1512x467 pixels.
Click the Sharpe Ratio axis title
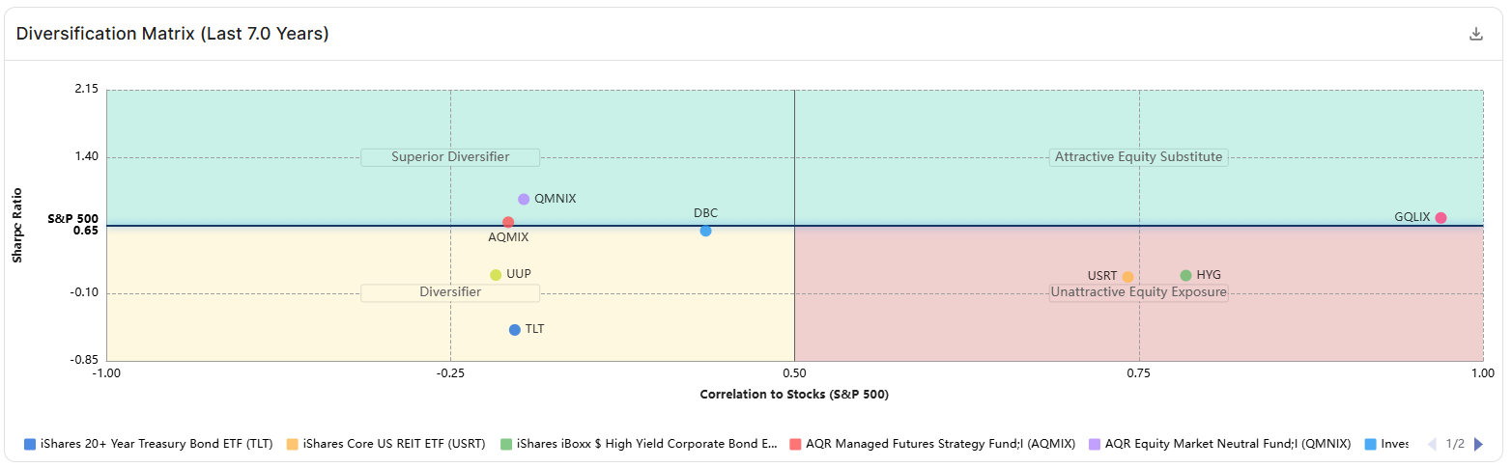pyautogui.click(x=17, y=225)
